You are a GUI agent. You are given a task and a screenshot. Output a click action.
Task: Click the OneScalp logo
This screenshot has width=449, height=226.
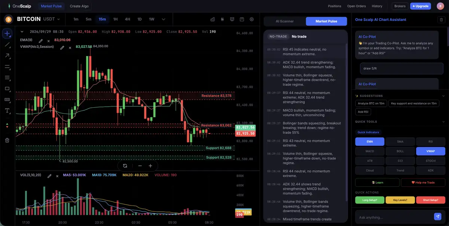[19, 6]
